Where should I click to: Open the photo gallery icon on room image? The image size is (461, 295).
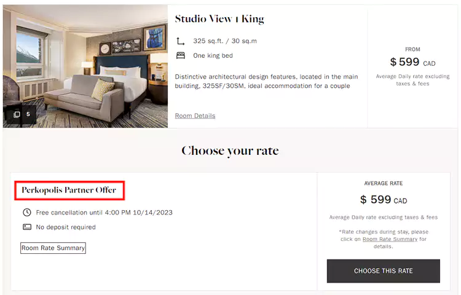pos(17,114)
